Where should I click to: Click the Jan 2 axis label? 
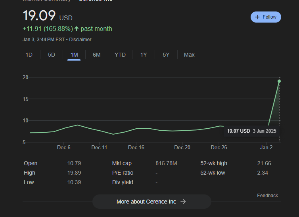point(266,148)
